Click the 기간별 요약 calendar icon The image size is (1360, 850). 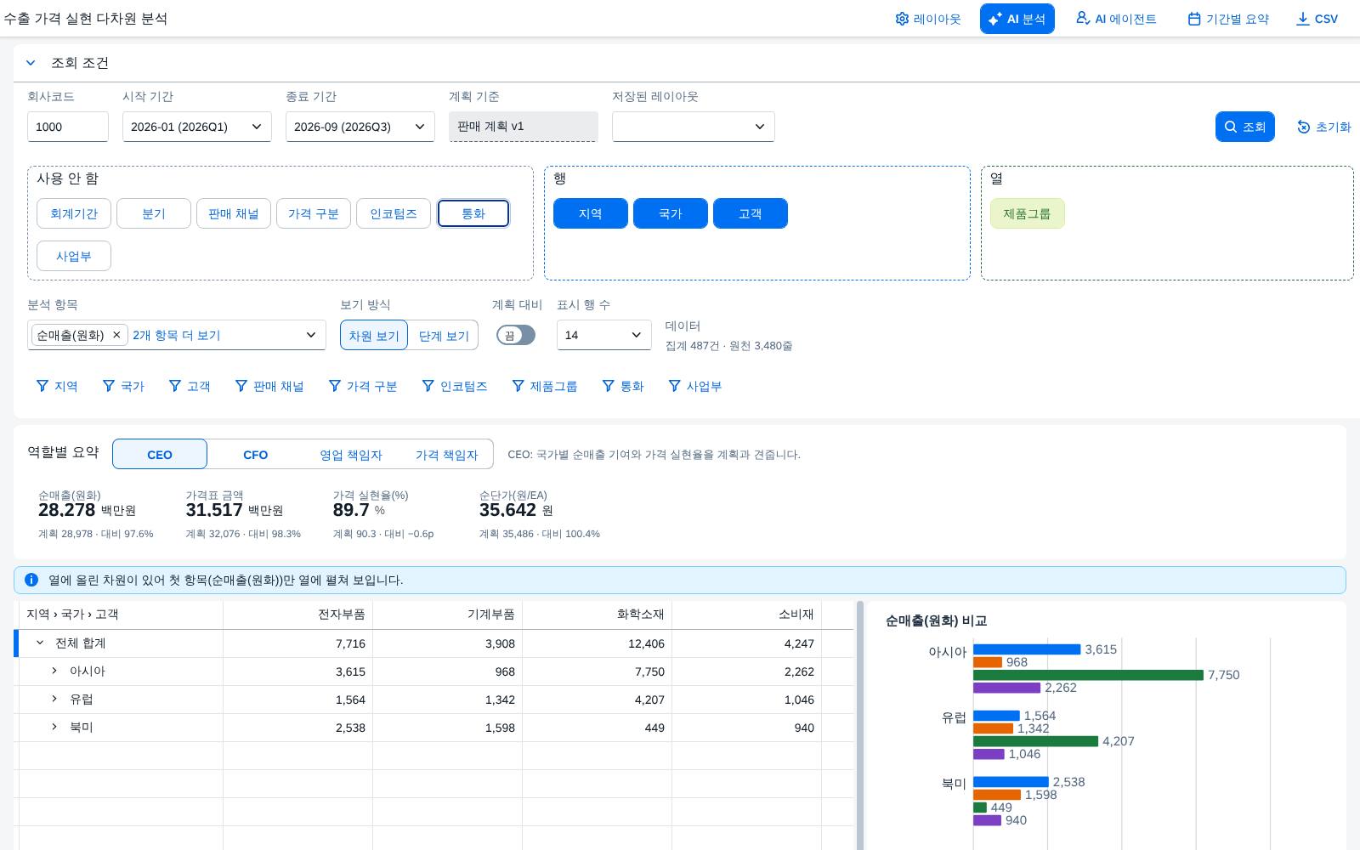(x=1194, y=19)
